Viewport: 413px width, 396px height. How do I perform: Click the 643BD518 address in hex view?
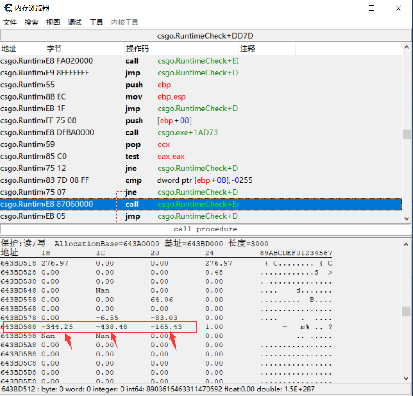click(x=19, y=263)
